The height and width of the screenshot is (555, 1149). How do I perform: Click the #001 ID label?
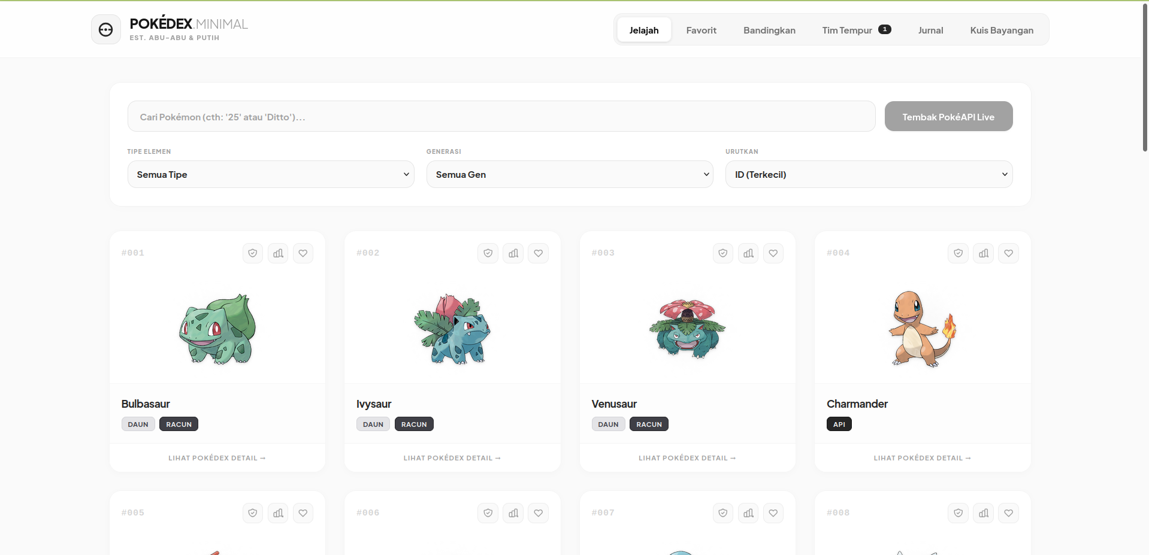[133, 253]
